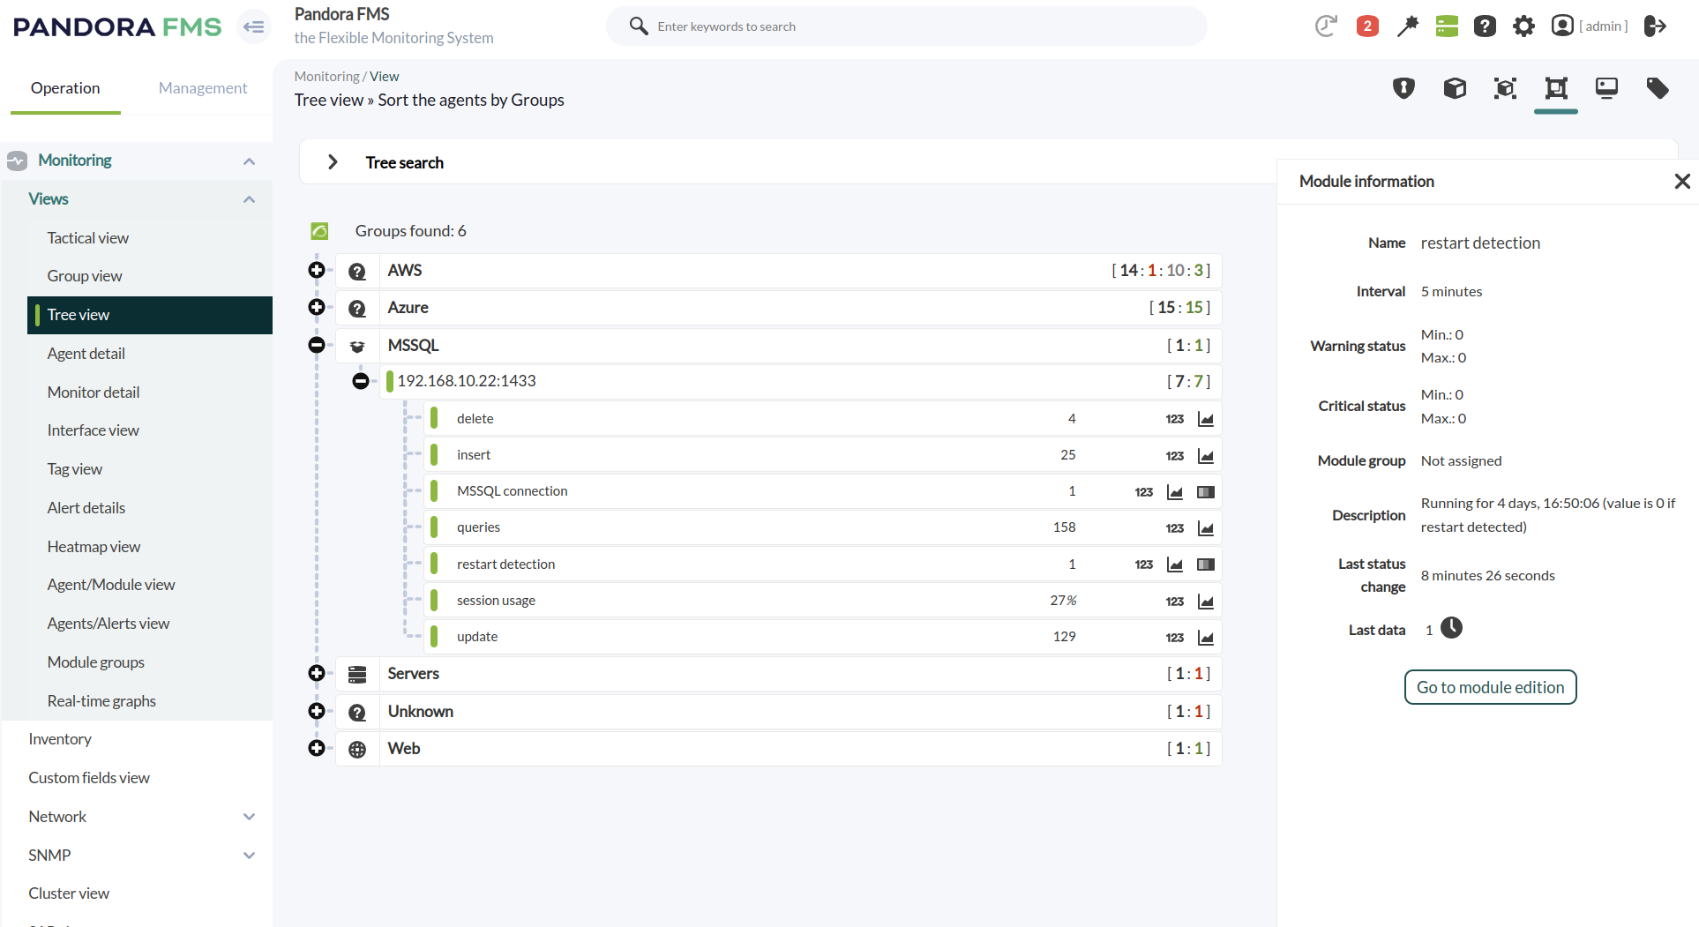Switch to the Management tab
Screen dimensions: 1699x927
tap(203, 88)
